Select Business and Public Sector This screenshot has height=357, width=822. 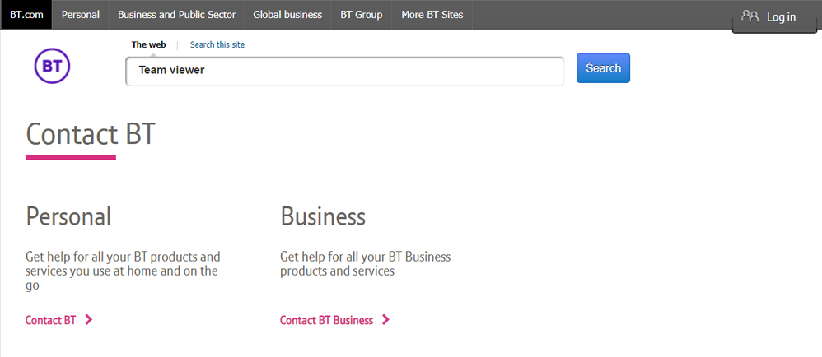click(176, 15)
